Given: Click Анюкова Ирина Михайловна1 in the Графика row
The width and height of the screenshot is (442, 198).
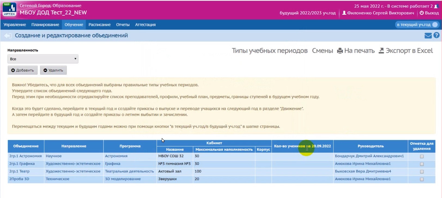Looking at the screenshot, I should [363, 164].
